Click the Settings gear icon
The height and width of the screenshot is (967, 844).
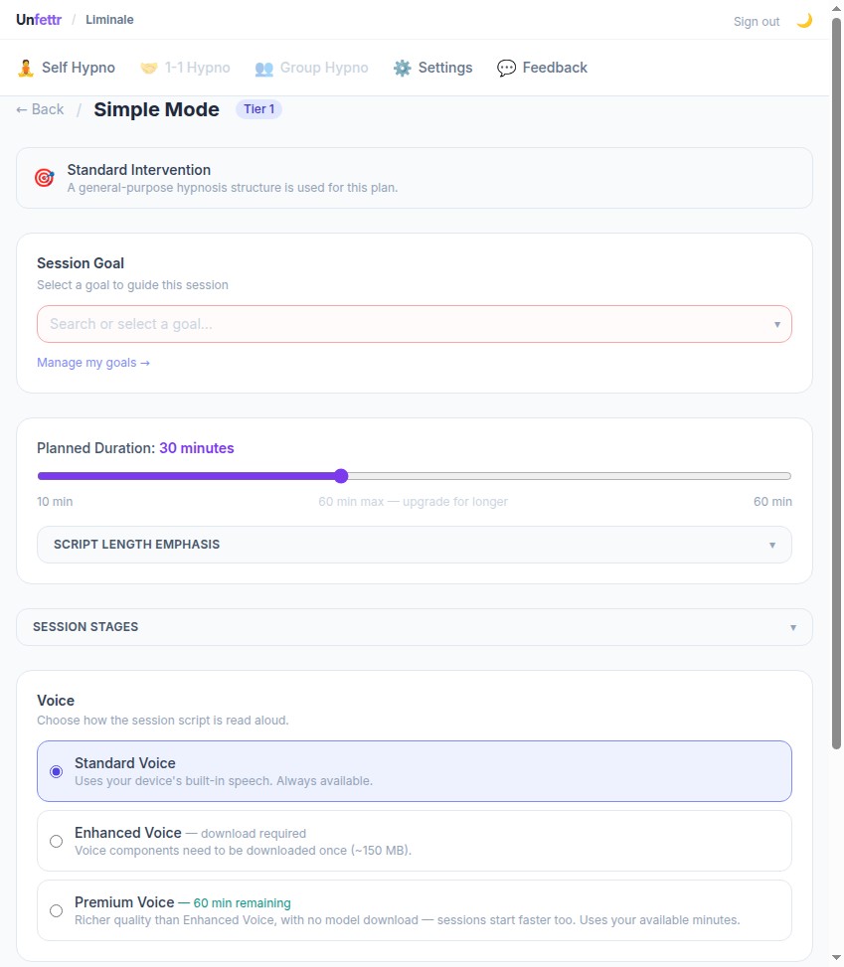[403, 68]
